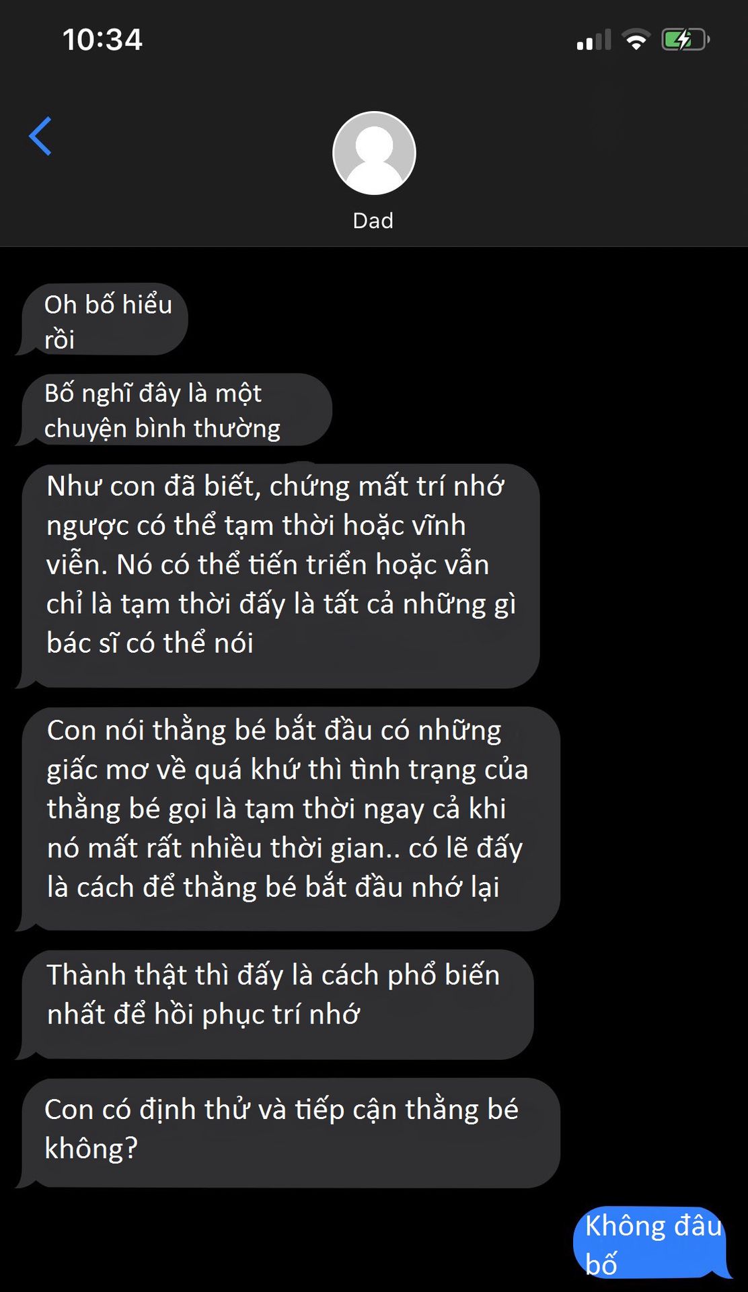The height and width of the screenshot is (1292, 748).
Task: Tap 'chuyện bình thường' text line
Action: click(162, 429)
